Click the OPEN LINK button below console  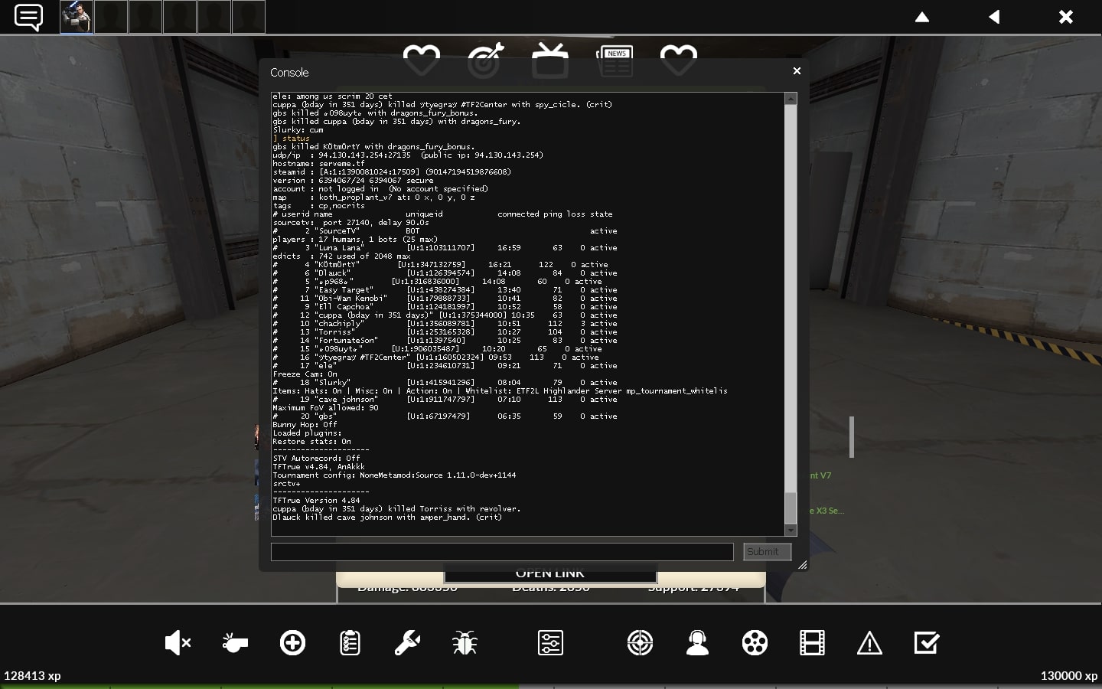[x=550, y=573]
